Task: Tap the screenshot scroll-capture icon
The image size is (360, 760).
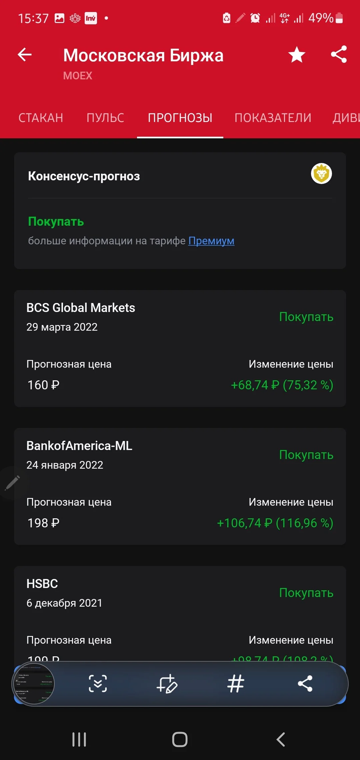Action: (98, 683)
